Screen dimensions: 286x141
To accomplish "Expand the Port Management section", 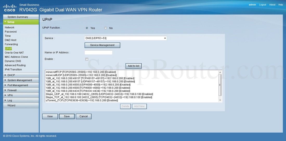I will [21, 85].
